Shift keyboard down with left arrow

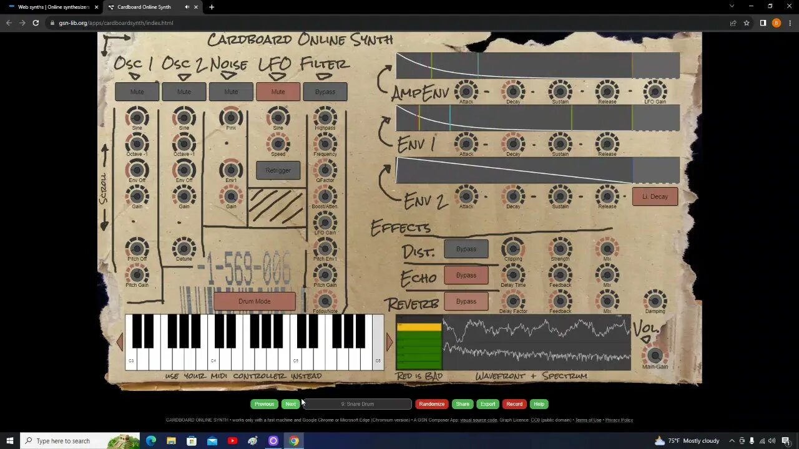pos(120,342)
